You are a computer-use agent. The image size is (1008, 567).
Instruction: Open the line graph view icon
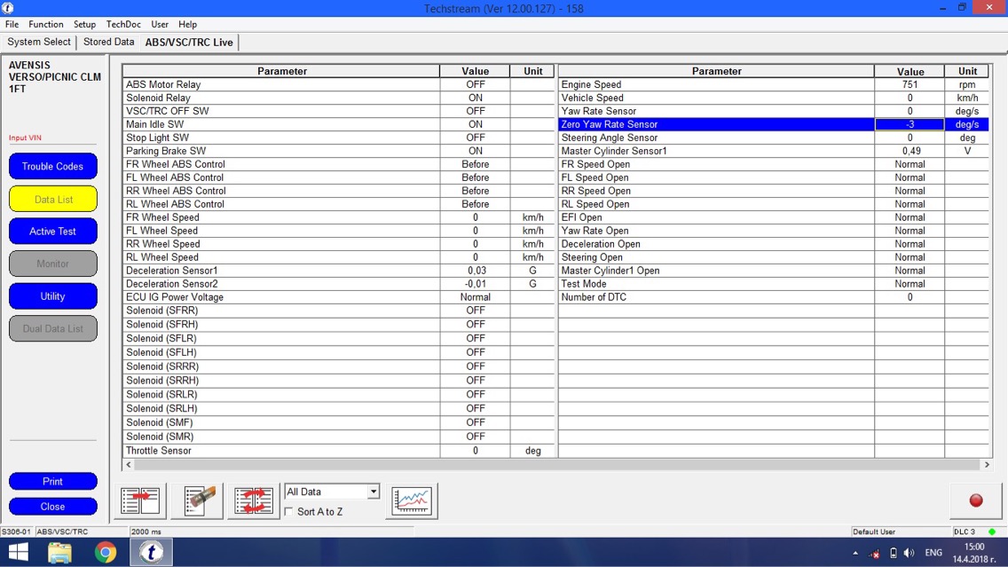(411, 500)
